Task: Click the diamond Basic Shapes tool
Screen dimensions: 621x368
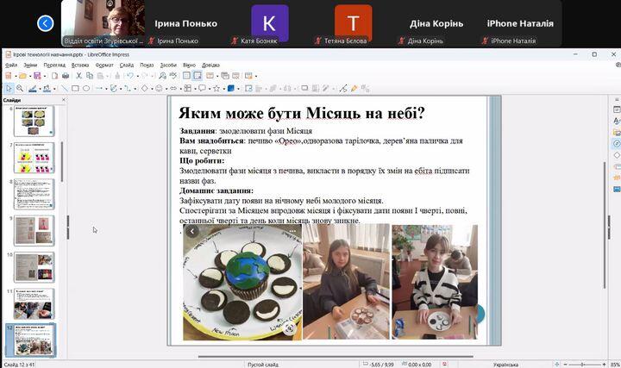Action: [x=145, y=88]
